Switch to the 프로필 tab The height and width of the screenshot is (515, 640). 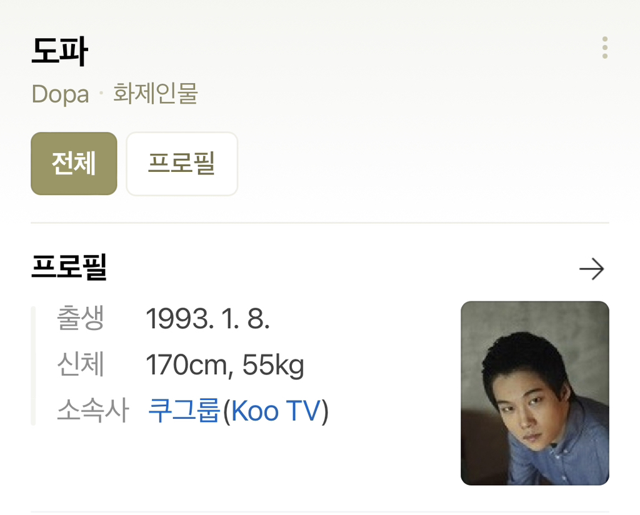[x=182, y=164]
